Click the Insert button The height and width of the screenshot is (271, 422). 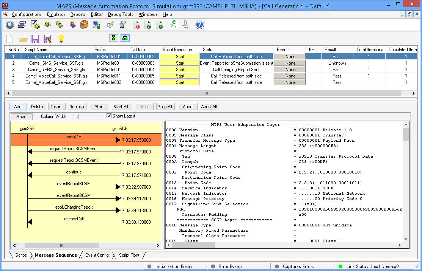click(x=56, y=107)
